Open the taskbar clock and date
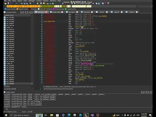Viewport: 156px width, 117px height. pyautogui.click(x=144, y=115)
